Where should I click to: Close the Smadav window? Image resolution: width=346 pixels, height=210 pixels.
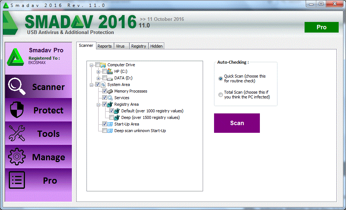pos(335,4)
